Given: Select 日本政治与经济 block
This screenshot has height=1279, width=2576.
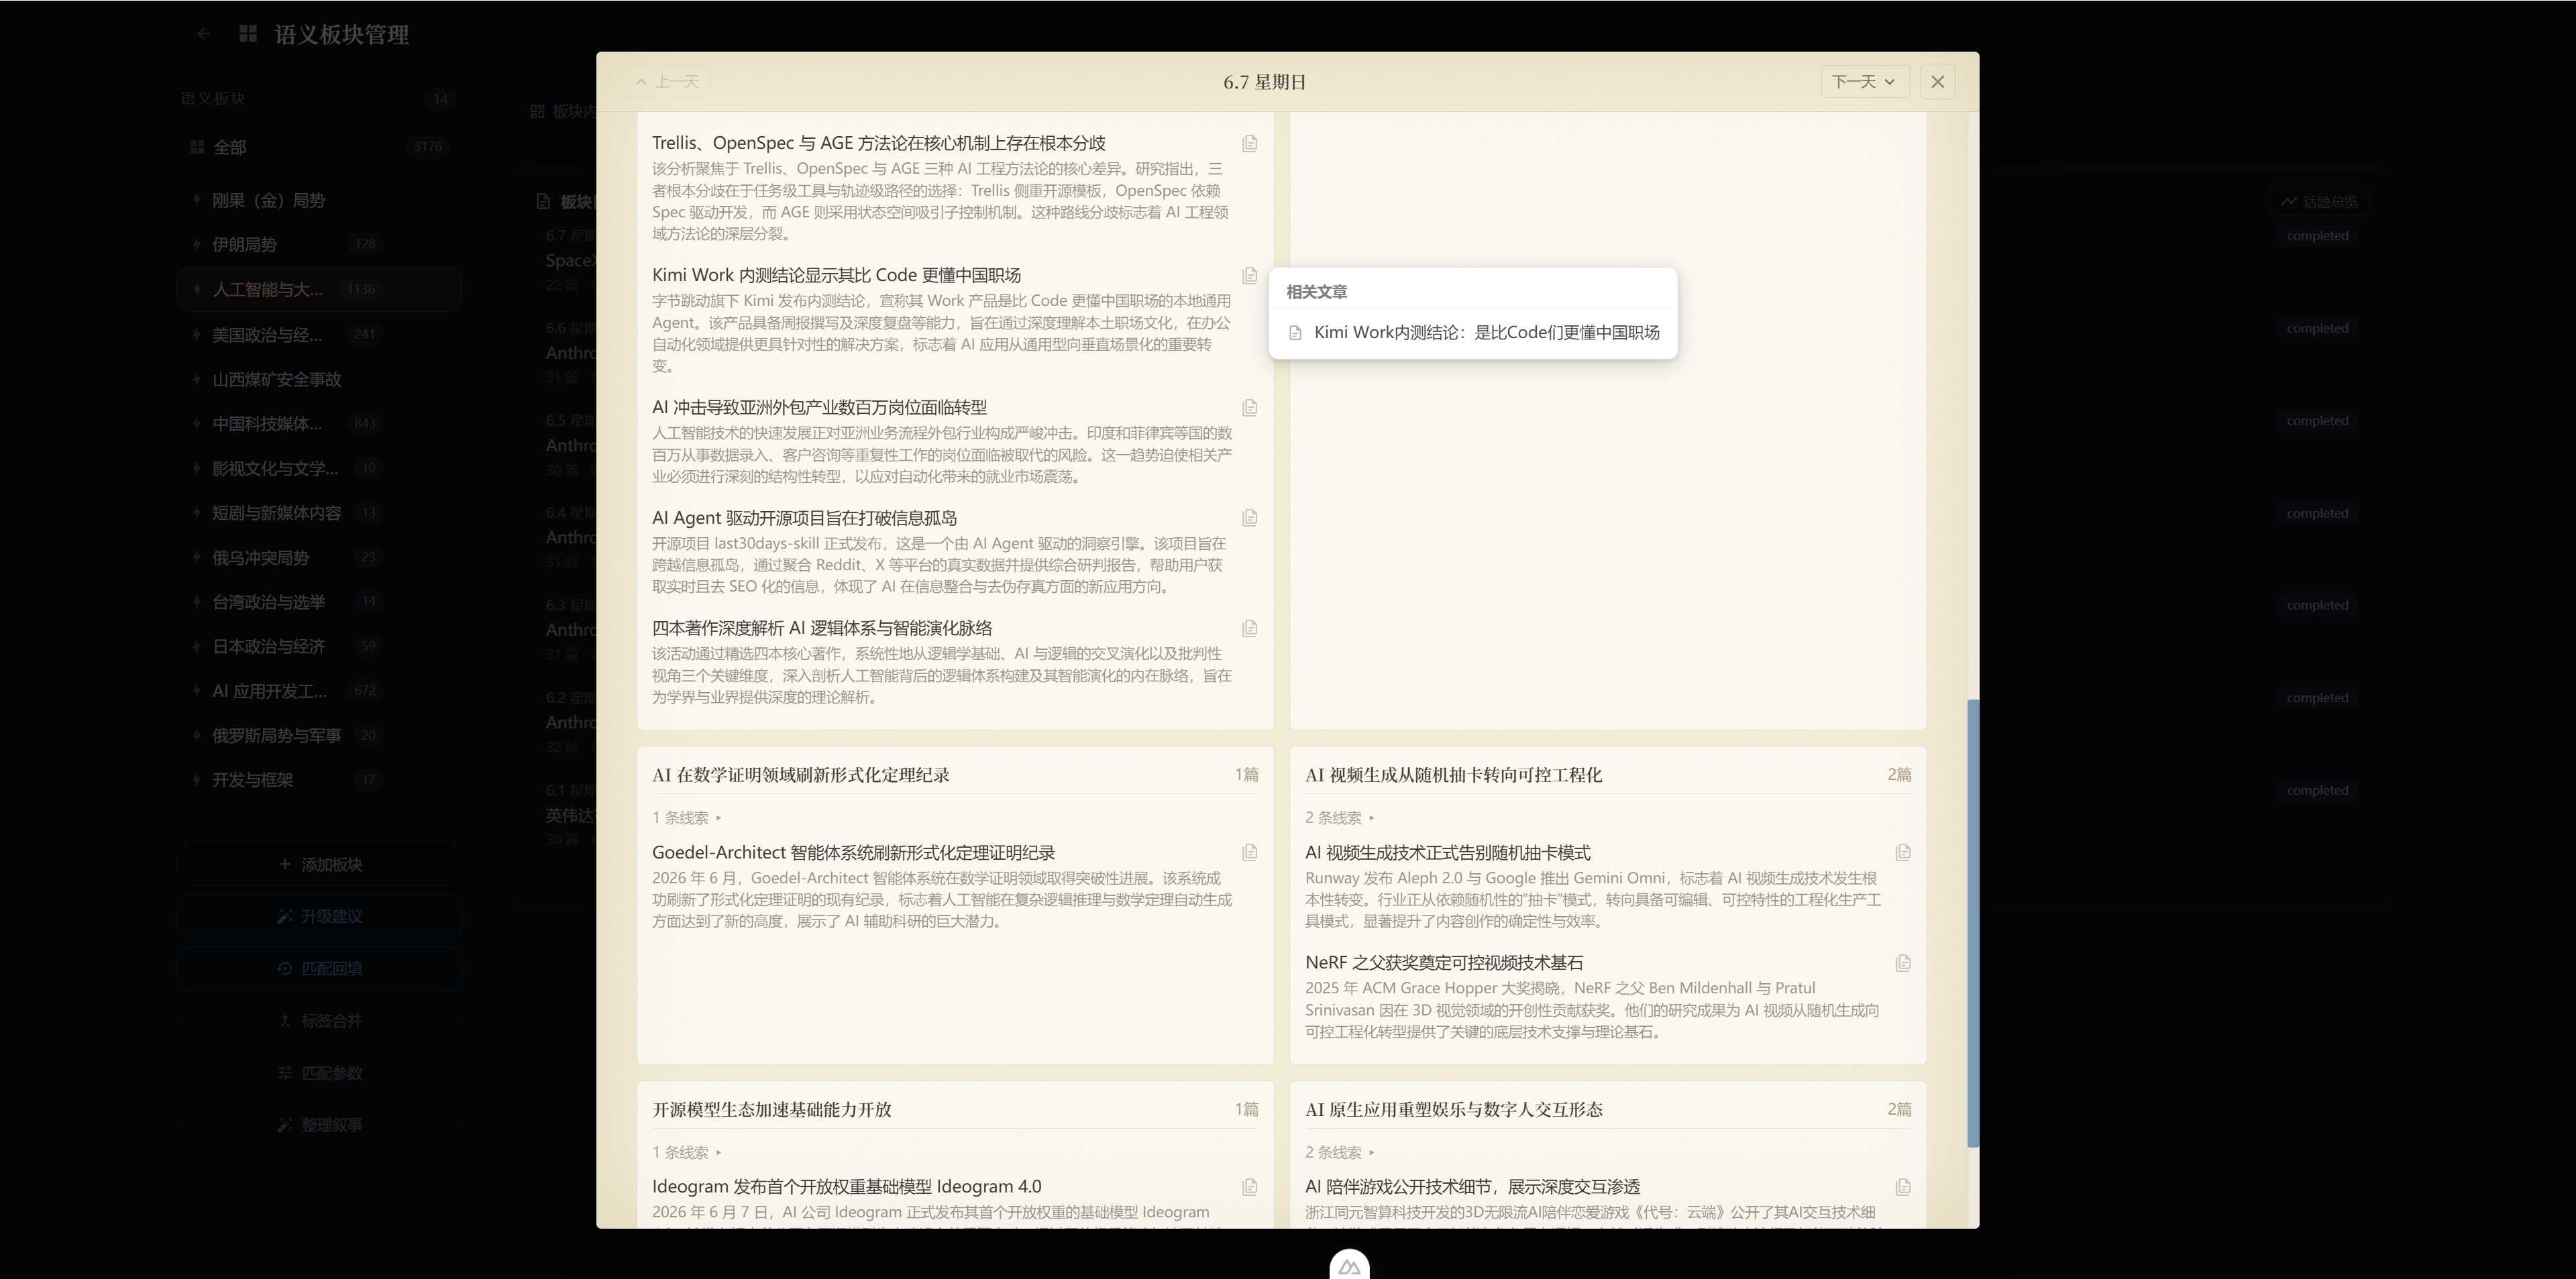Looking at the screenshot, I should point(319,646).
